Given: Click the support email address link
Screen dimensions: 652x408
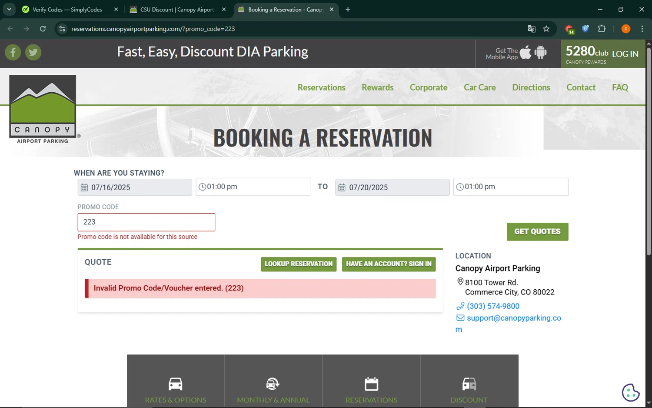Looking at the screenshot, I should (x=513, y=318).
